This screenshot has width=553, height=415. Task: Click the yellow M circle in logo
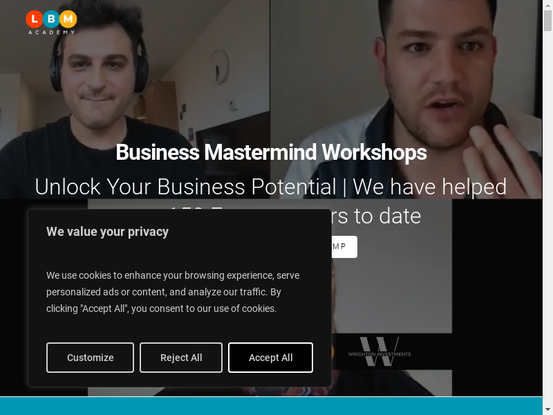point(68,19)
